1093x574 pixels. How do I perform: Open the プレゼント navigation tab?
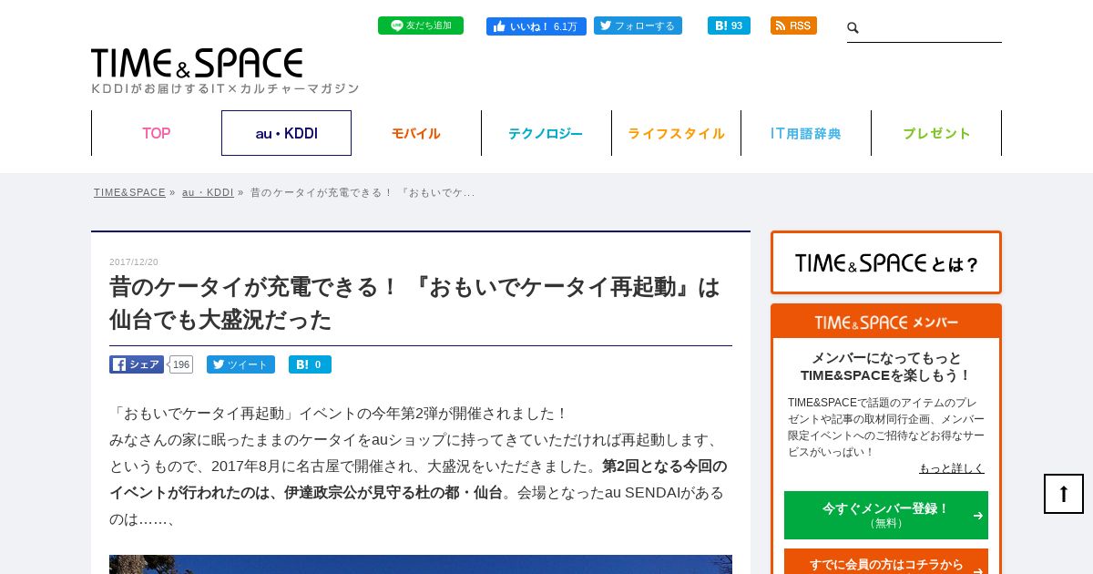936,133
